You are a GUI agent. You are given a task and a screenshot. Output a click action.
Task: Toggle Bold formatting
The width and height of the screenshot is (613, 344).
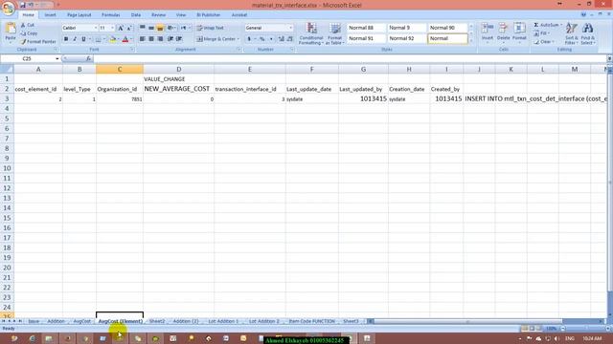(x=66, y=39)
